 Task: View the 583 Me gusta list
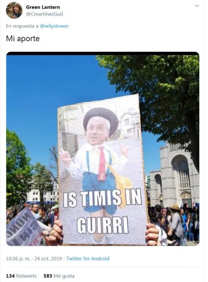click(59, 276)
